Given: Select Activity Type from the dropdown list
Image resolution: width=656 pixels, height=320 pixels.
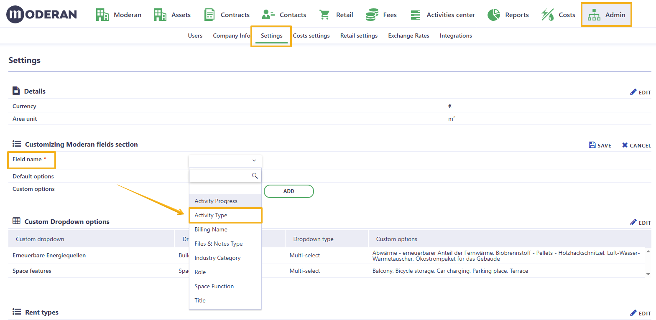Looking at the screenshot, I should point(225,215).
